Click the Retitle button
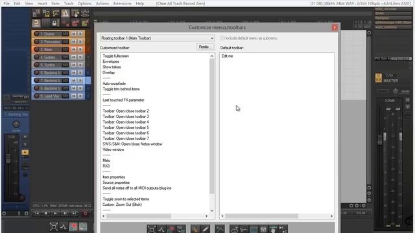 coord(205,47)
